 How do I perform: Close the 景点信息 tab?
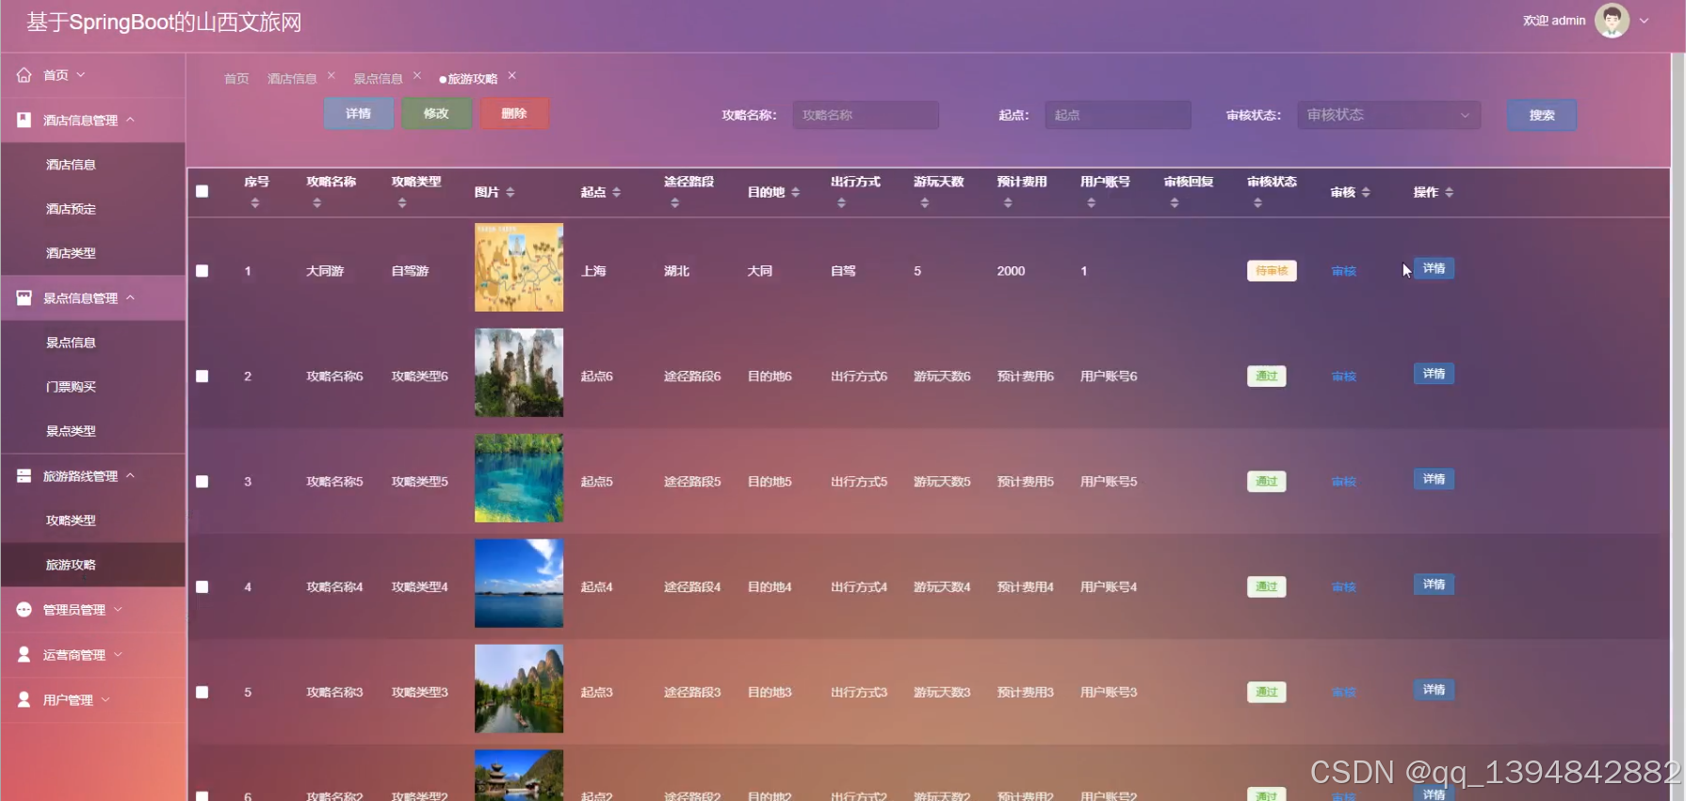click(417, 75)
